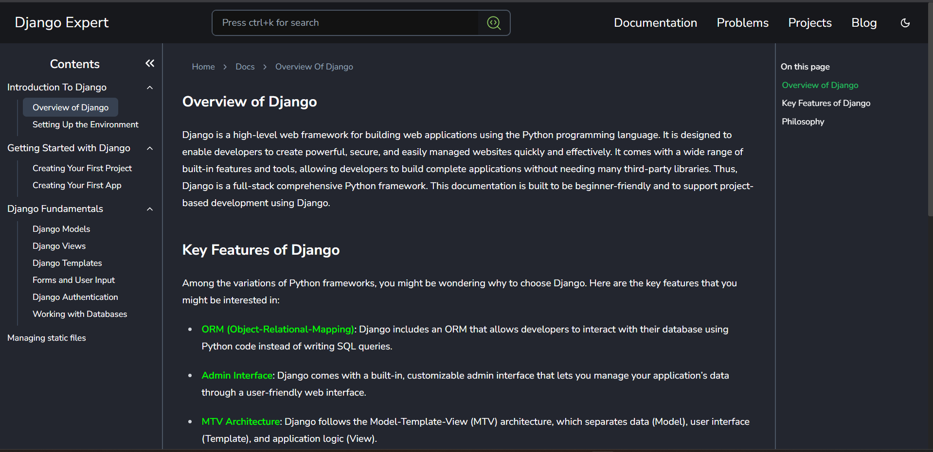Open the Problems page

tap(742, 22)
